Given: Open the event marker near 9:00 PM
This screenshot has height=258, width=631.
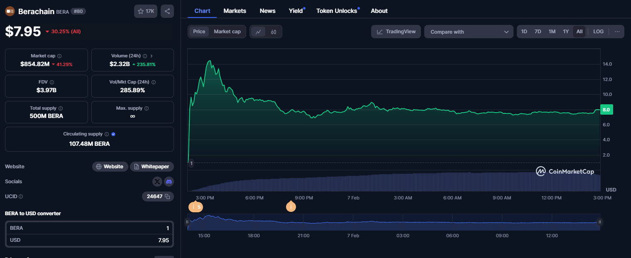Looking at the screenshot, I should pyautogui.click(x=291, y=206).
